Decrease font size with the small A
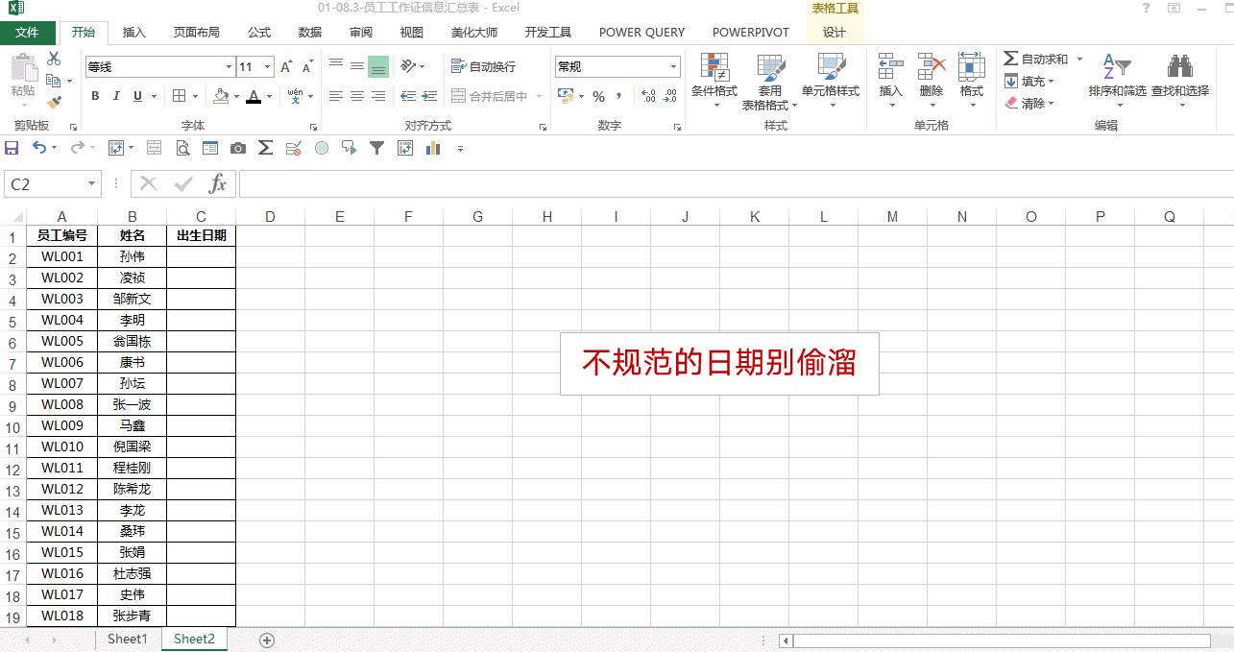This screenshot has width=1234, height=652. pos(308,66)
